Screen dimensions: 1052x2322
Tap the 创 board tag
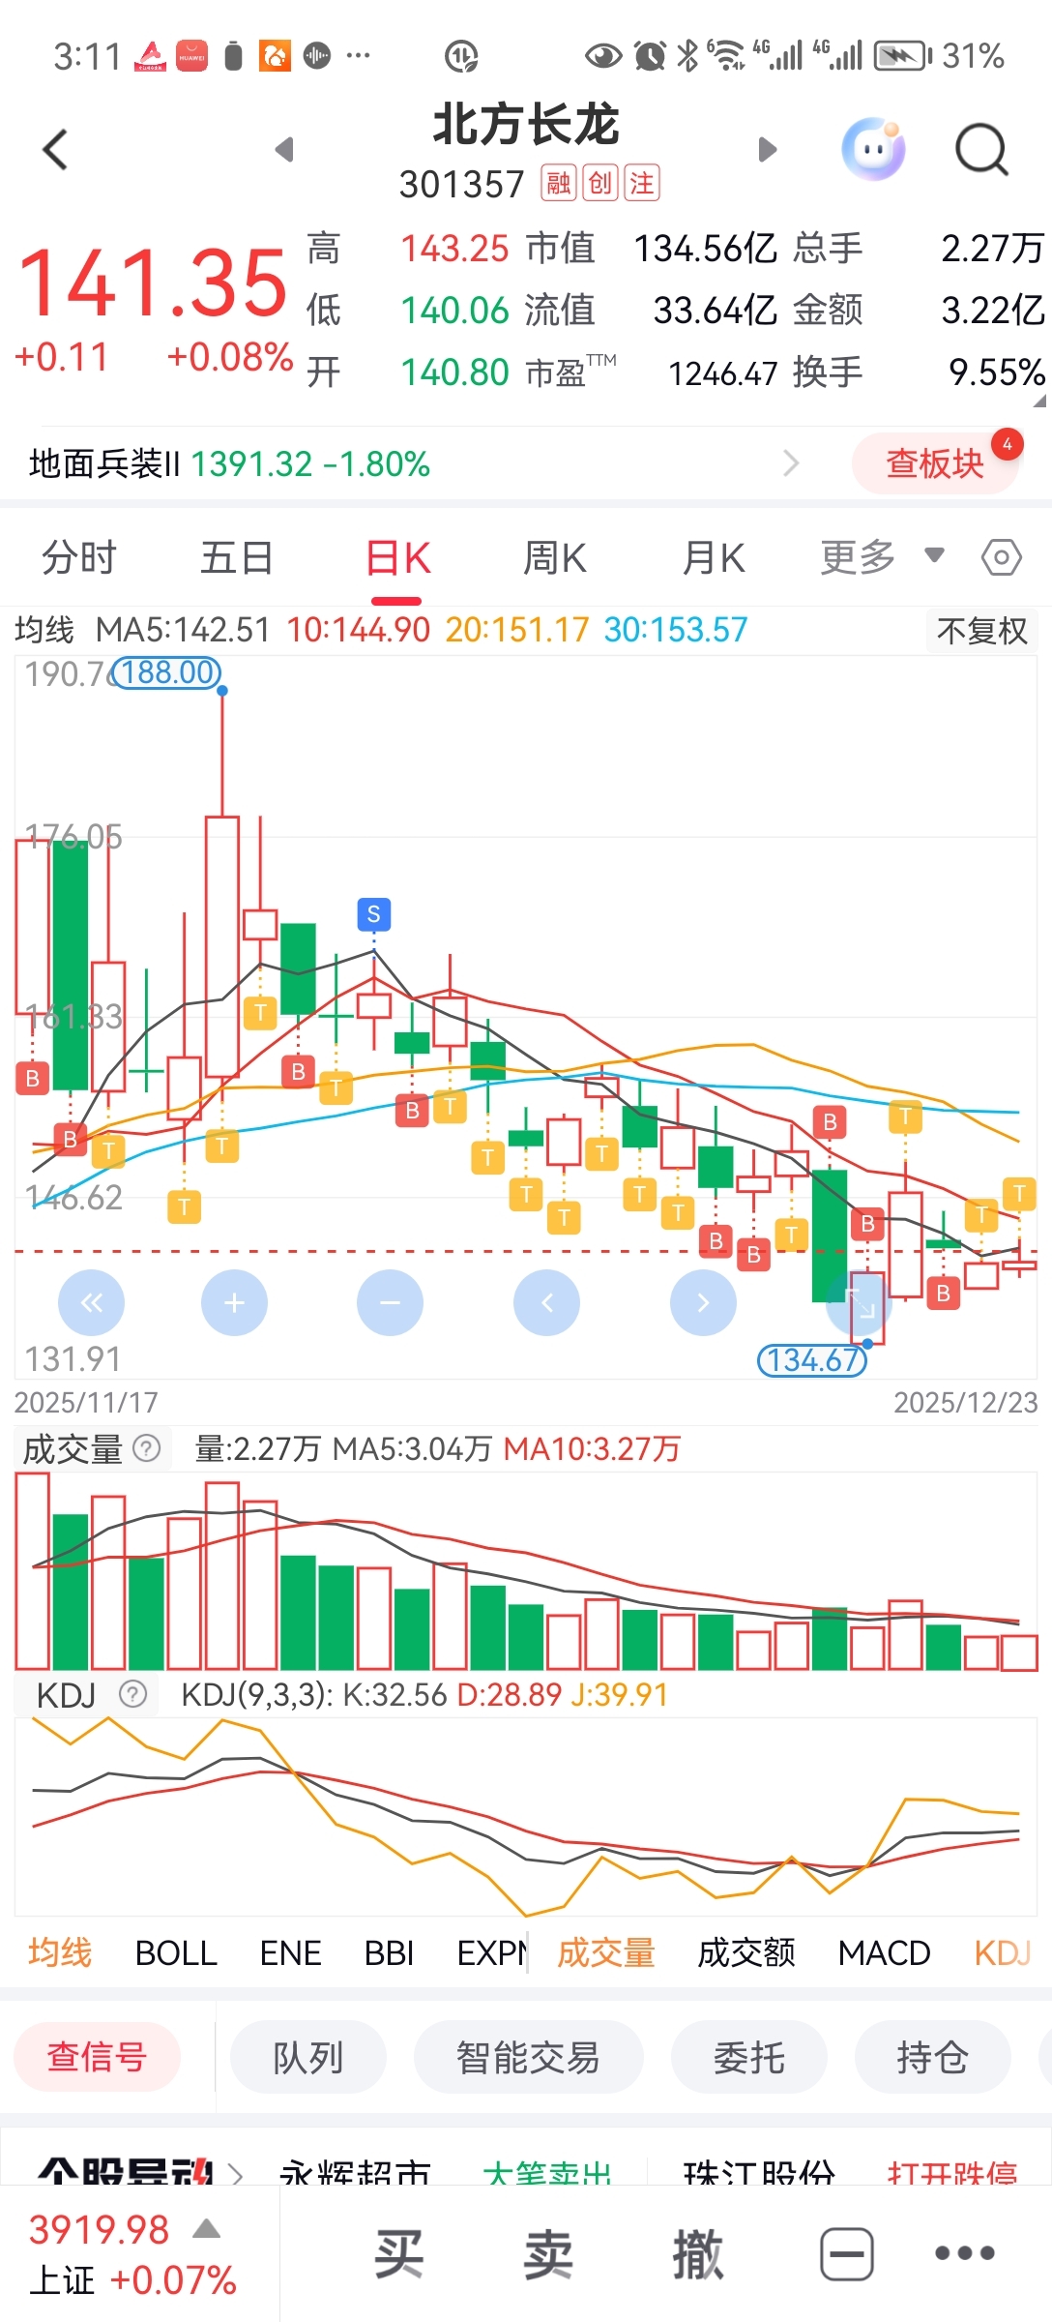click(x=600, y=183)
